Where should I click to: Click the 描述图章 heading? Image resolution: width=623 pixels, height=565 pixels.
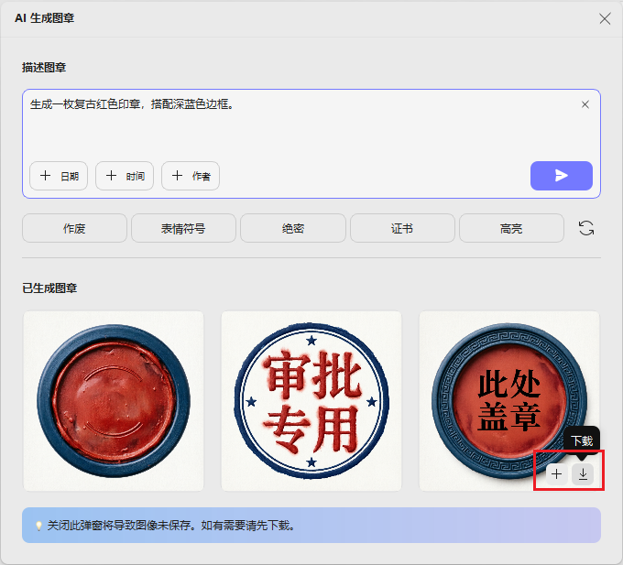(x=44, y=68)
